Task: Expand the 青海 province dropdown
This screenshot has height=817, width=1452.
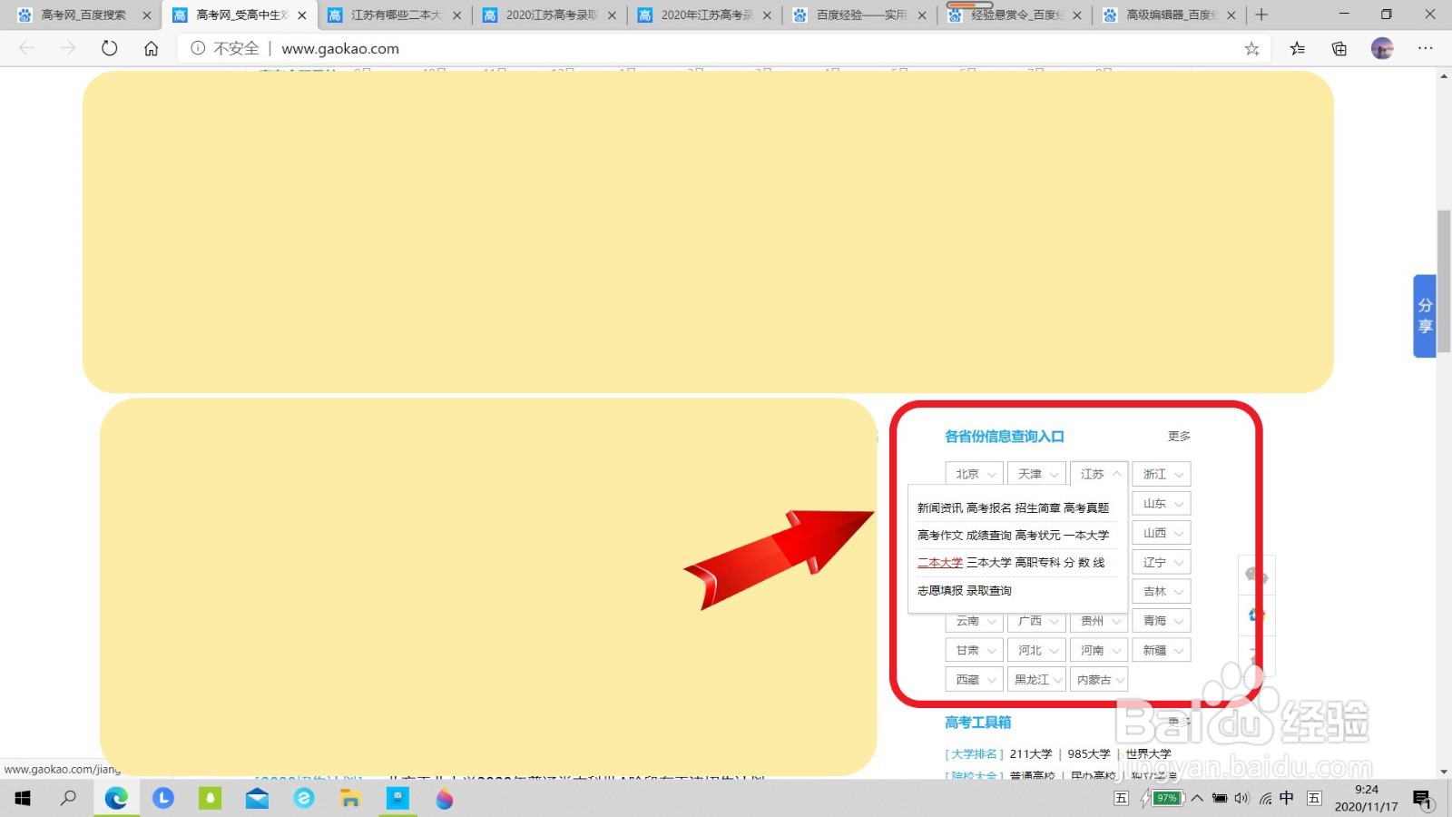Action: tap(1162, 621)
